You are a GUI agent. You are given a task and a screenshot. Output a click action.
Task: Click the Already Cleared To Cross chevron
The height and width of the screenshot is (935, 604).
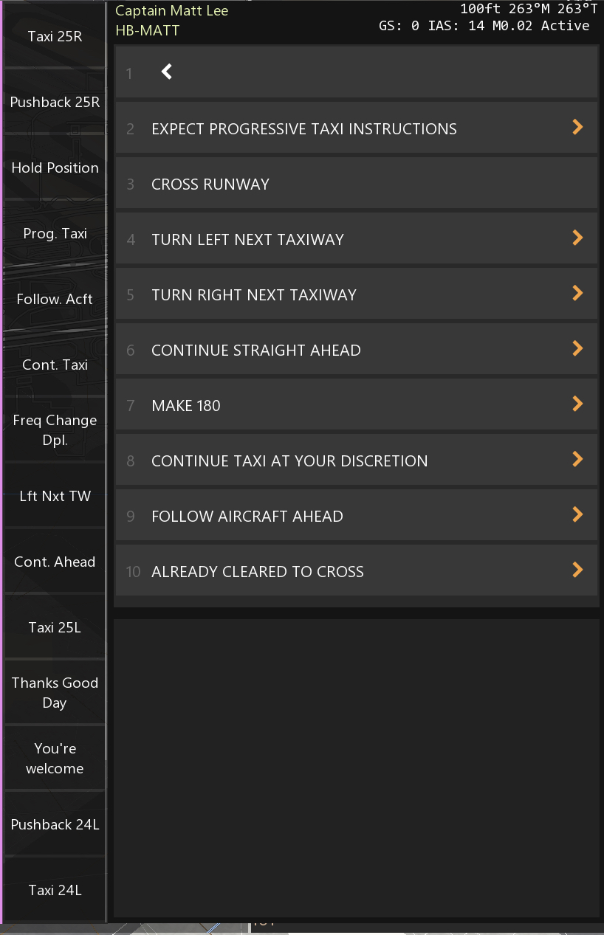(578, 570)
